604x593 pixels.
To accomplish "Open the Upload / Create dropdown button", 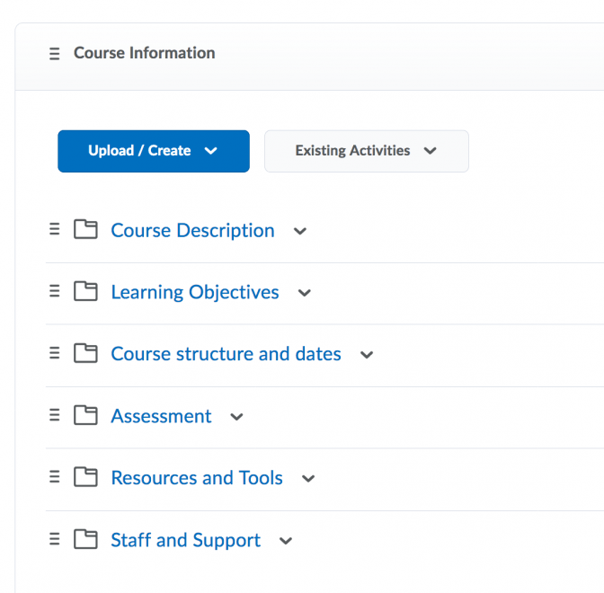I will click(154, 151).
